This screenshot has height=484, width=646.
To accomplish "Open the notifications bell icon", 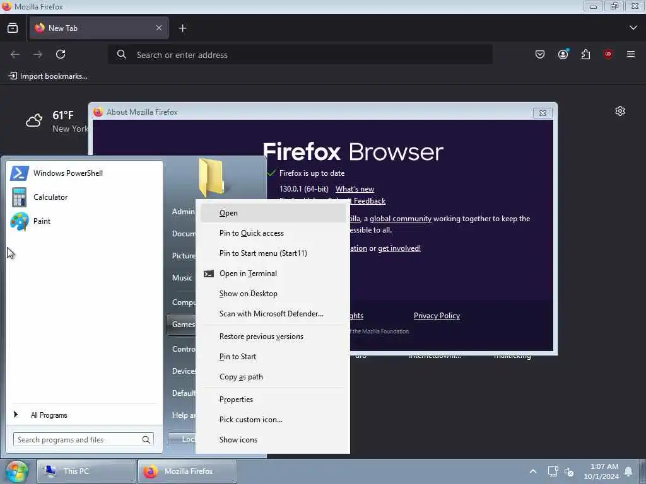I will (x=629, y=471).
